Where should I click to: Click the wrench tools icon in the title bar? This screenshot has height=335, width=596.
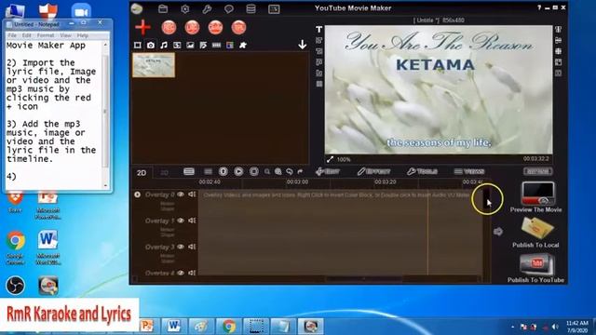(207, 8)
